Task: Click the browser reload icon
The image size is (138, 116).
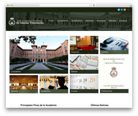Action: coord(90,5)
